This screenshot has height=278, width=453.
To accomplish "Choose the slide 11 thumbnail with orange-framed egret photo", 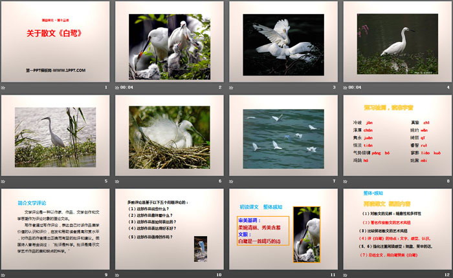I will point(283,229).
